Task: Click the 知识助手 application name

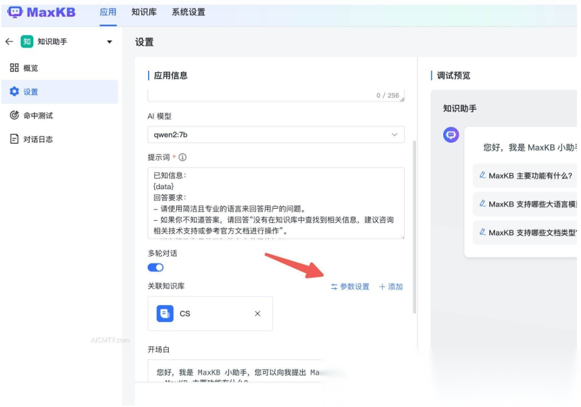Action: 52,41
